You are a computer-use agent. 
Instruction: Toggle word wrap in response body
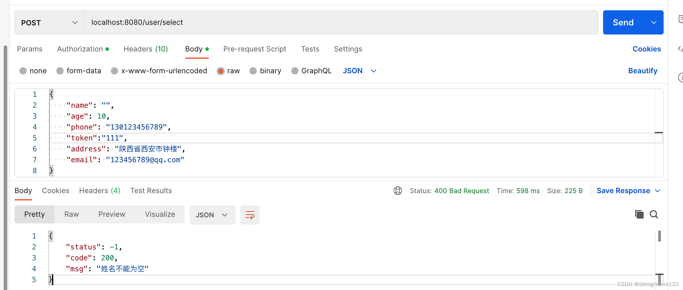[250, 215]
